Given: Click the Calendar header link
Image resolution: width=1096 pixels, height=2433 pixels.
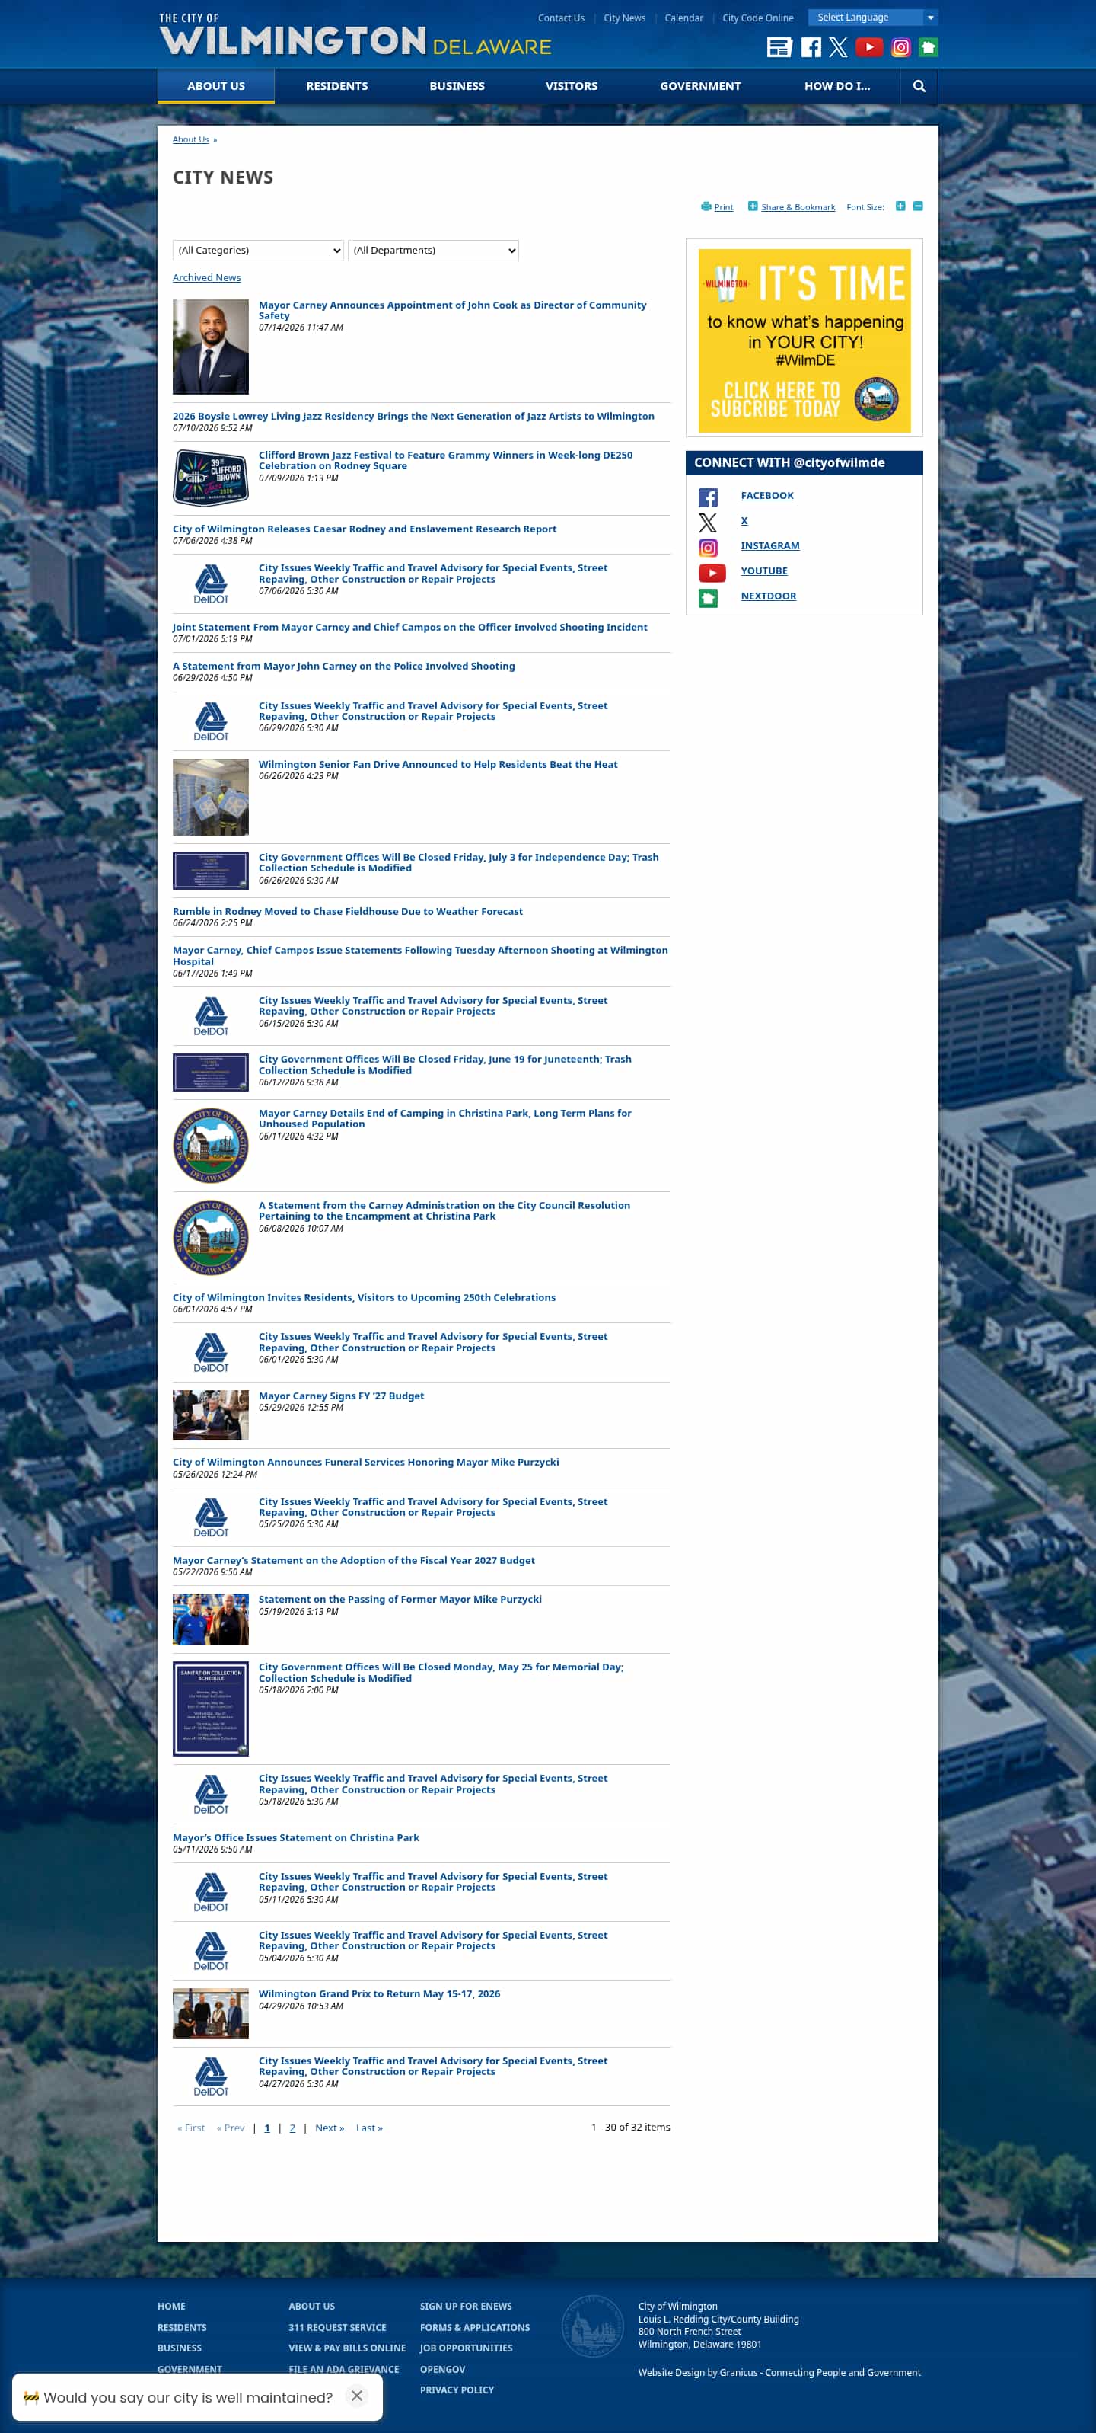Looking at the screenshot, I should (683, 18).
